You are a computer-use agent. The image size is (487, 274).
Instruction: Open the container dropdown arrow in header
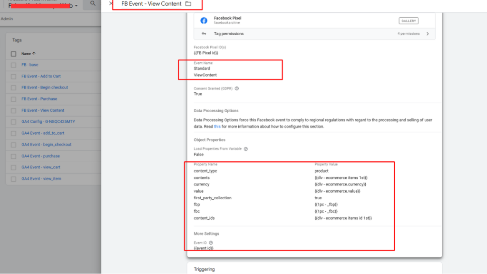pyautogui.click(x=76, y=6)
